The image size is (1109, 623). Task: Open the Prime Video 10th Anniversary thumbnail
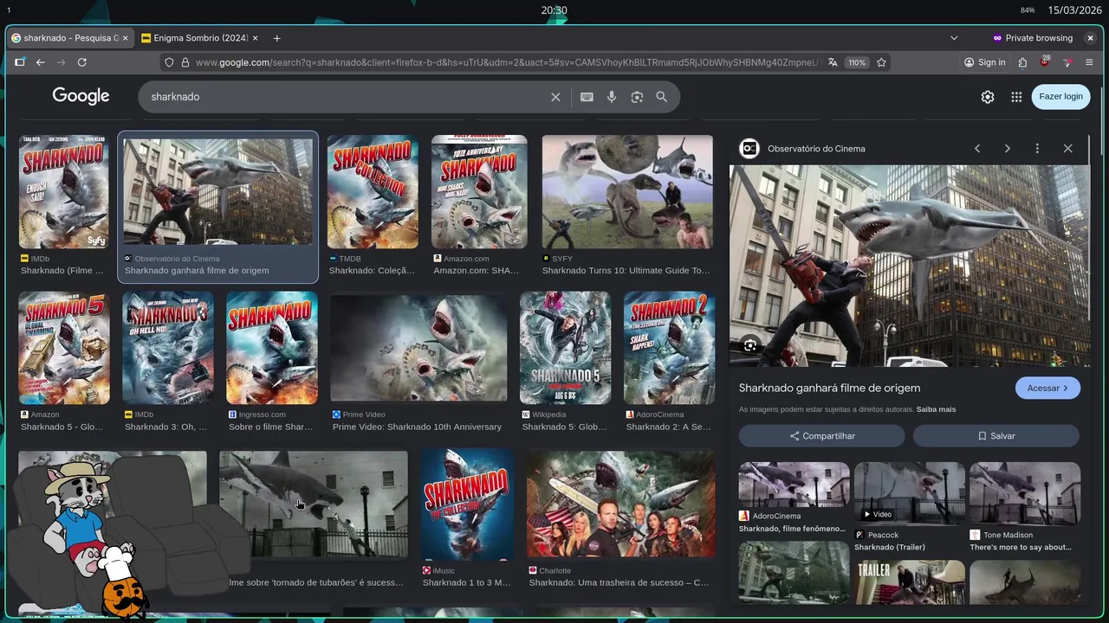coord(418,348)
